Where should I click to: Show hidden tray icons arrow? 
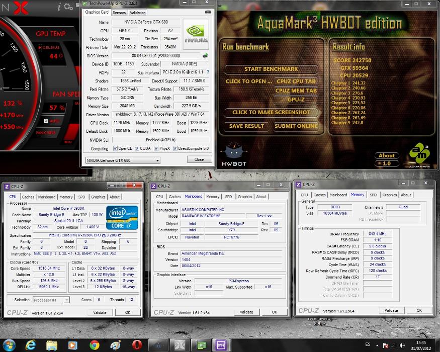coord(377,345)
